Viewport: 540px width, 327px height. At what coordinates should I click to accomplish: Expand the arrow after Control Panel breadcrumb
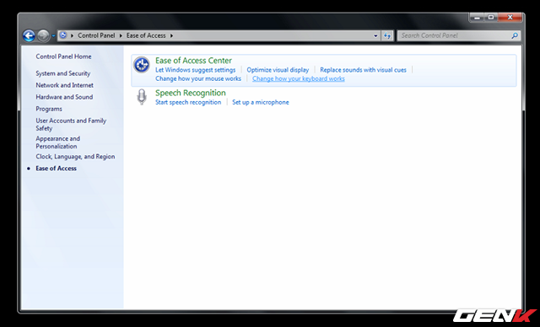tap(121, 35)
